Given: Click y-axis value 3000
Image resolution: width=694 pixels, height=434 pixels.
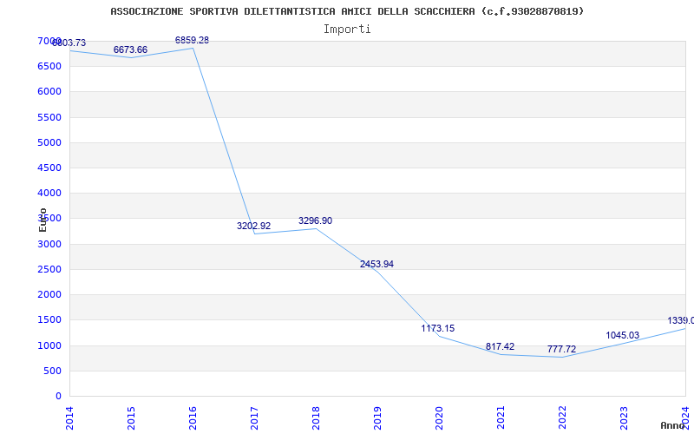Looking at the screenshot, I should click(x=49, y=244).
